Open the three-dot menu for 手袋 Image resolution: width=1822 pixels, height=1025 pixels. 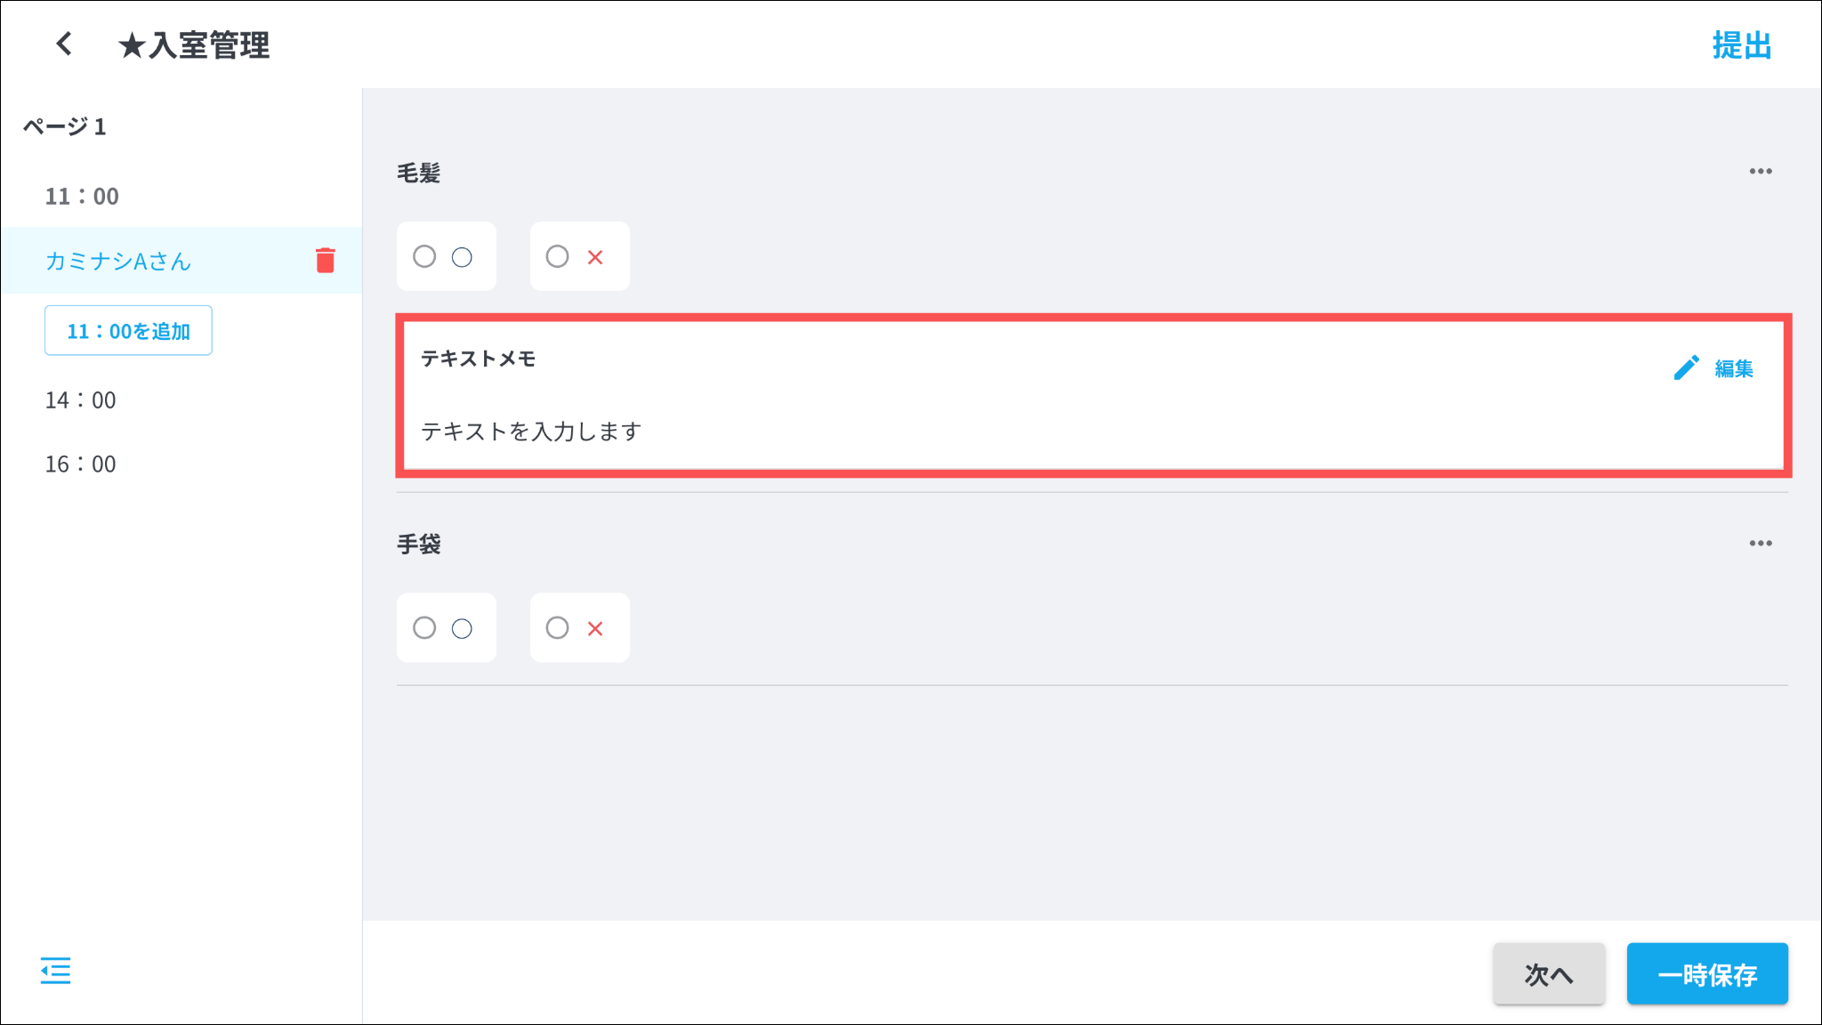(x=1761, y=544)
